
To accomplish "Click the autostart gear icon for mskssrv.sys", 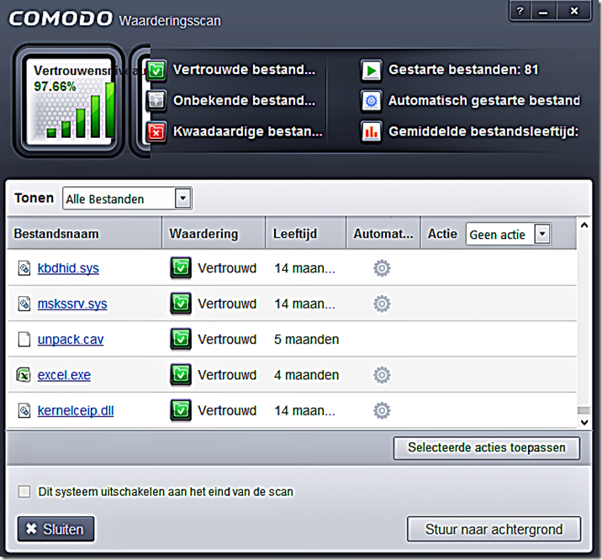I will 382,304.
